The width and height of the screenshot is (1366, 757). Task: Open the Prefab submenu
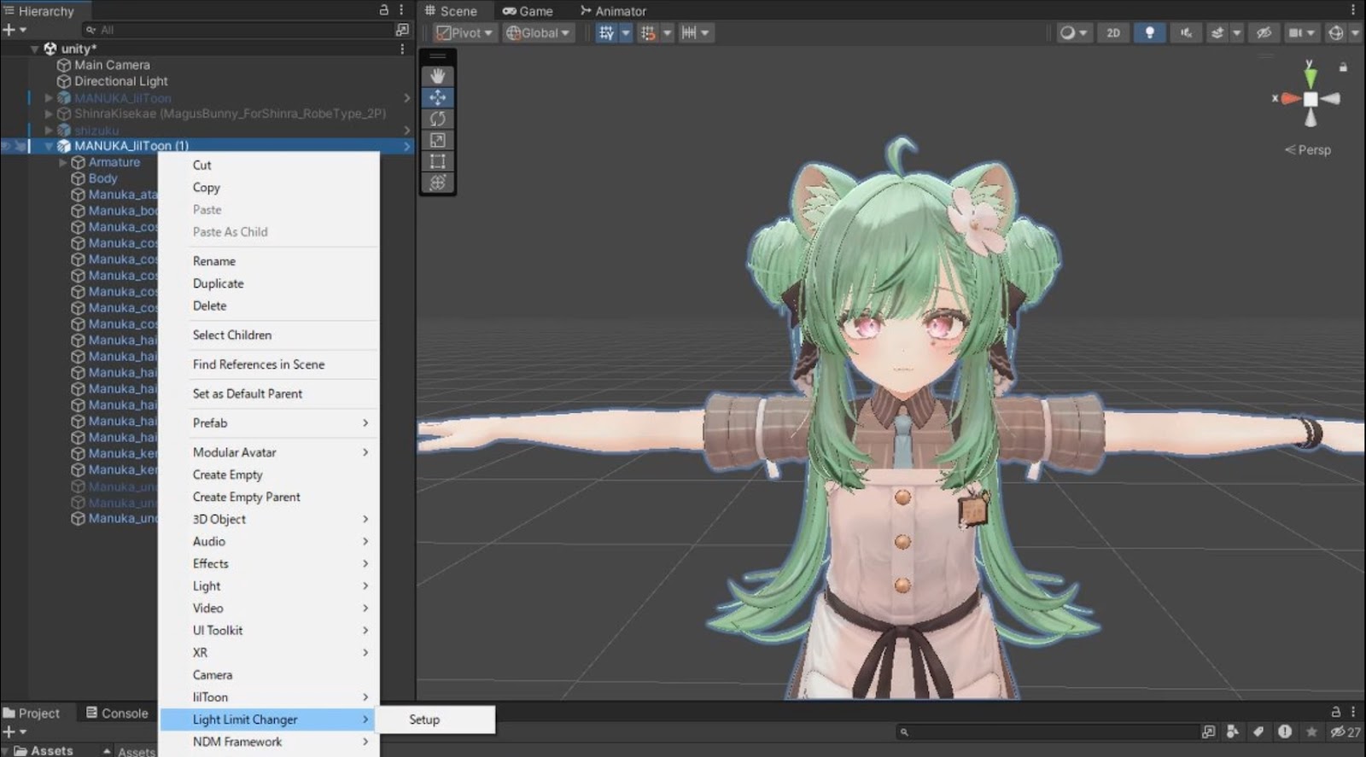tap(269, 422)
